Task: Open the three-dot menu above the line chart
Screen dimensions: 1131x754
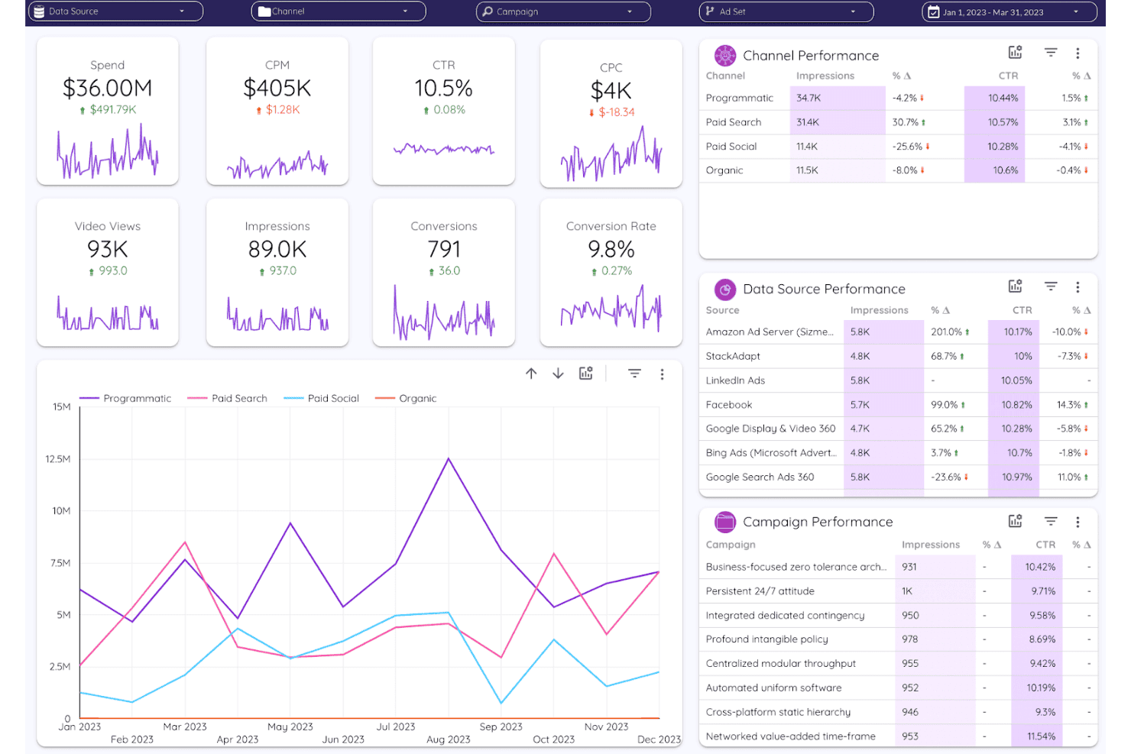Action: coord(663,374)
